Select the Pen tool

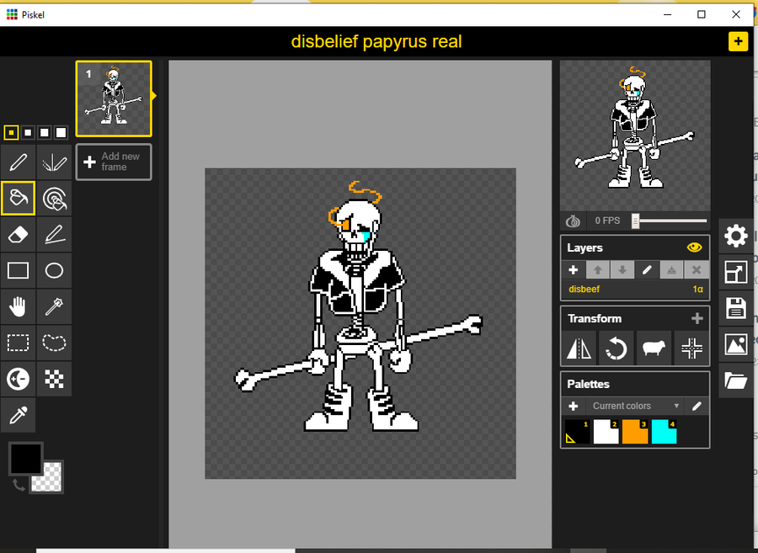pos(18,162)
